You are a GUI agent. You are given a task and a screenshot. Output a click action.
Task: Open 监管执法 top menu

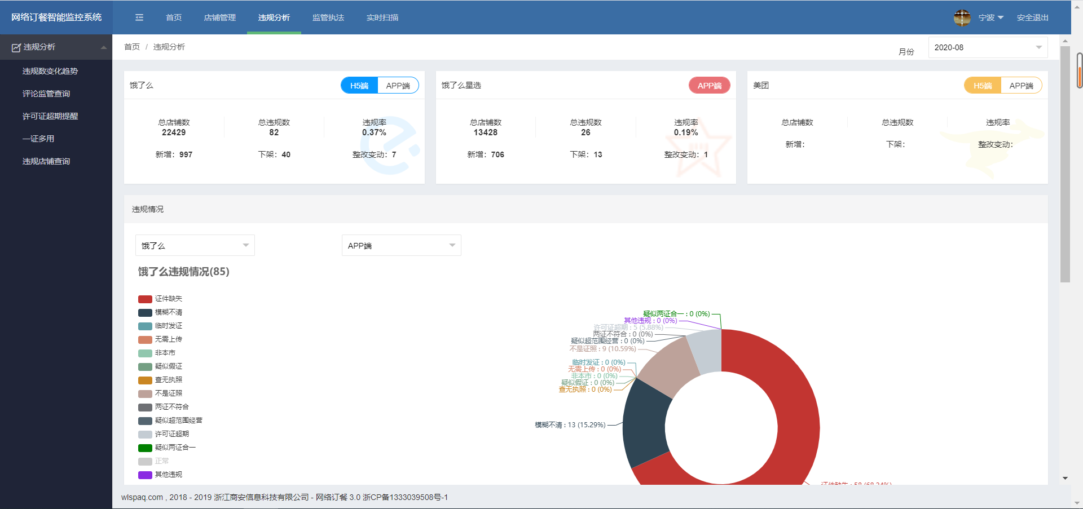pos(328,17)
